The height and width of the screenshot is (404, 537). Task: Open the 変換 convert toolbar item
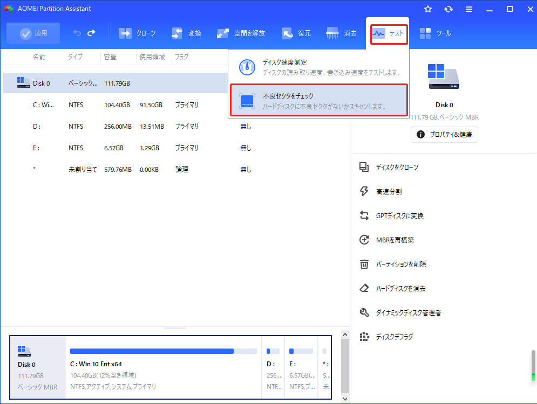[187, 33]
